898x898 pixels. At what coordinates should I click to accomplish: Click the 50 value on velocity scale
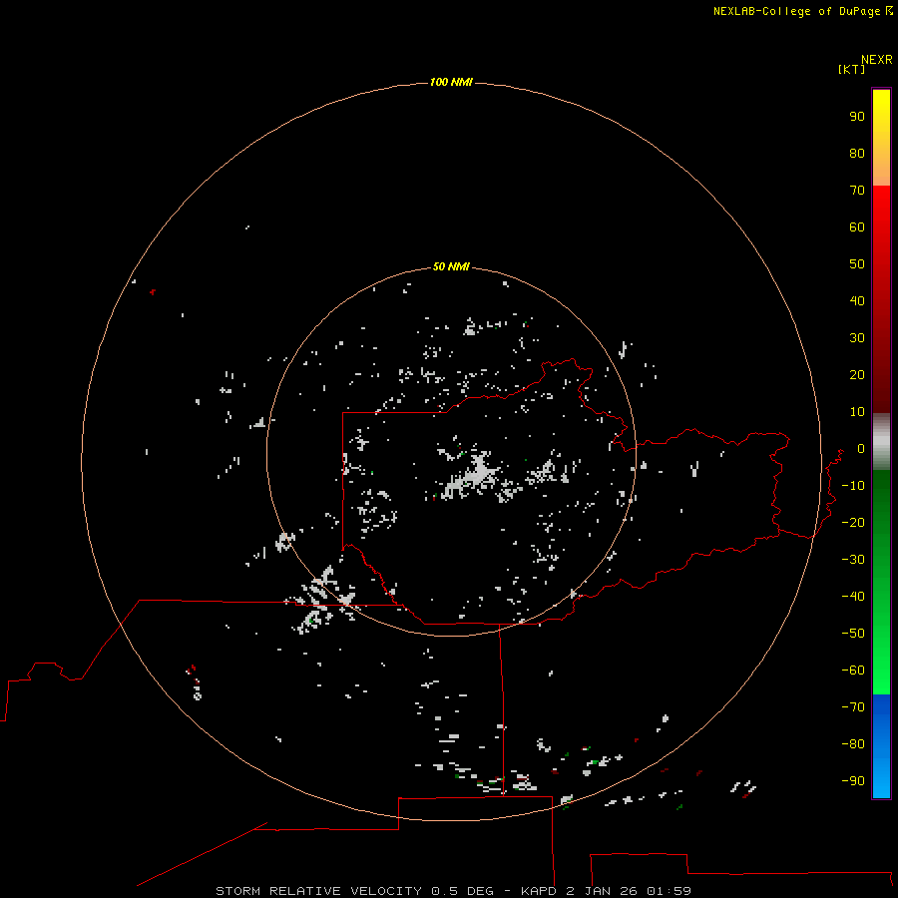tap(857, 264)
